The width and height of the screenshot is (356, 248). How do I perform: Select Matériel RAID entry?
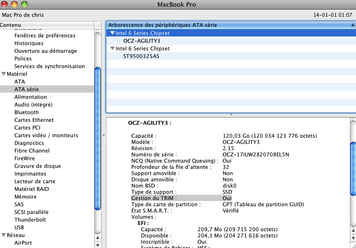coord(32,189)
